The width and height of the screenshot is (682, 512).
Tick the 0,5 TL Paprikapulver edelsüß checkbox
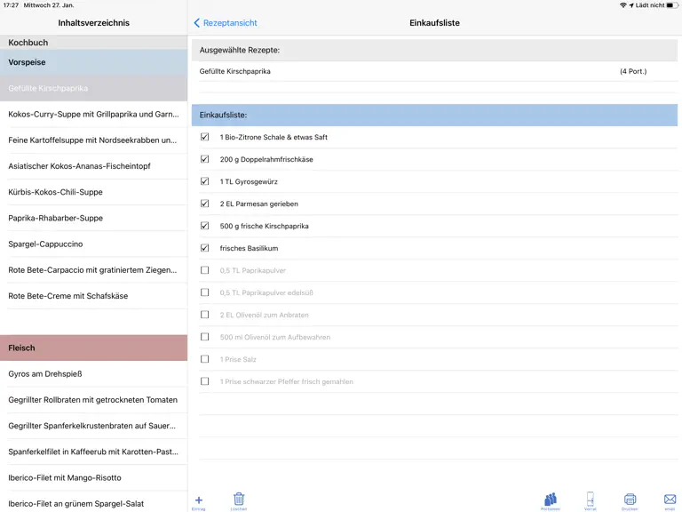pos(205,292)
